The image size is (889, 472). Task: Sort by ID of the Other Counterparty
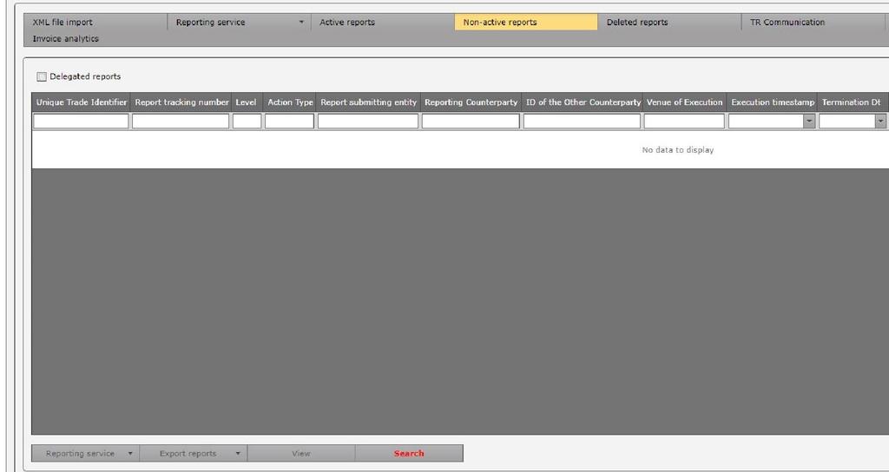(583, 102)
